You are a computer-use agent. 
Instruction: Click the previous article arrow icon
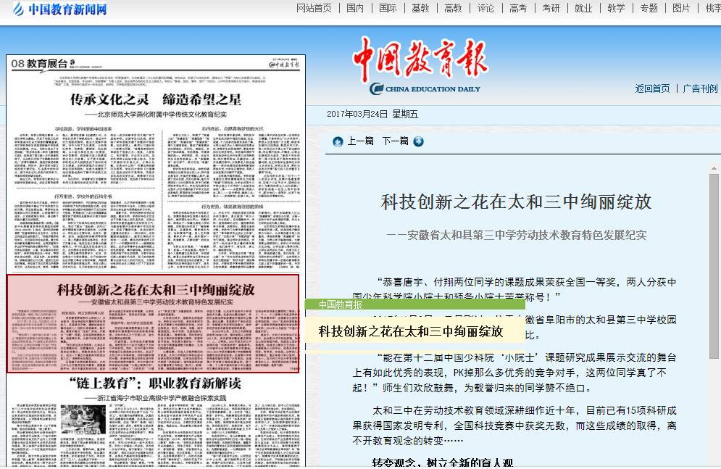(x=338, y=141)
